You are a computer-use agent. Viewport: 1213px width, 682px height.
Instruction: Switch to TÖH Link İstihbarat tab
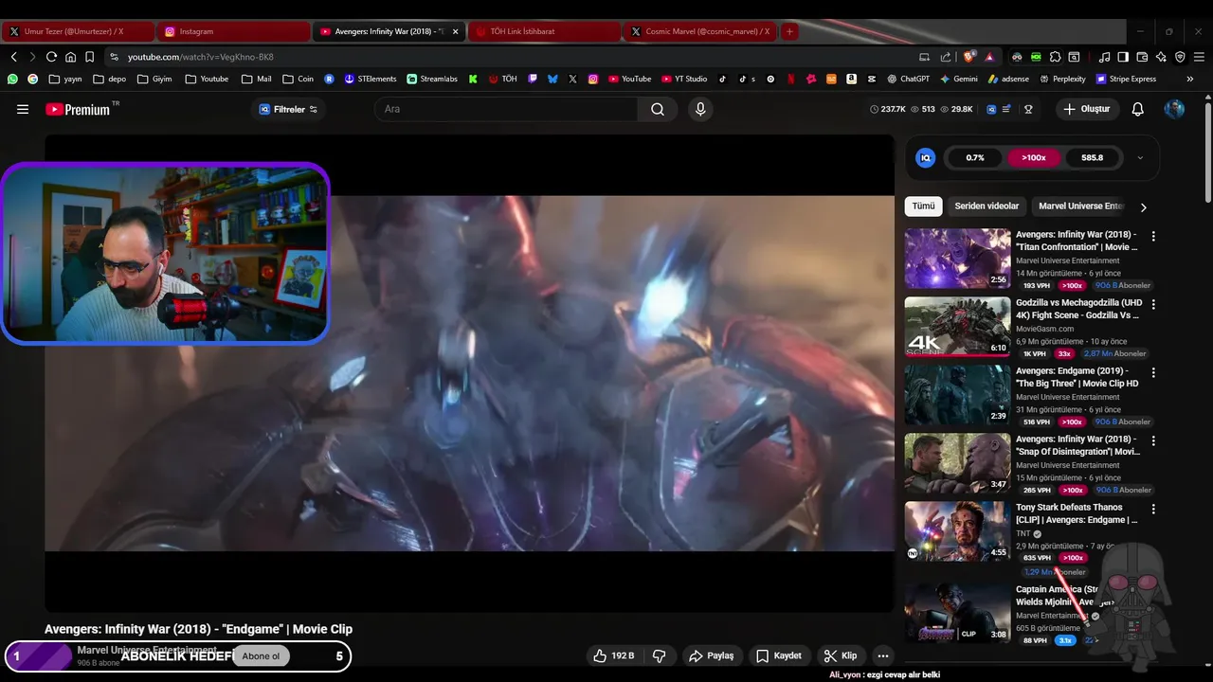click(544, 31)
